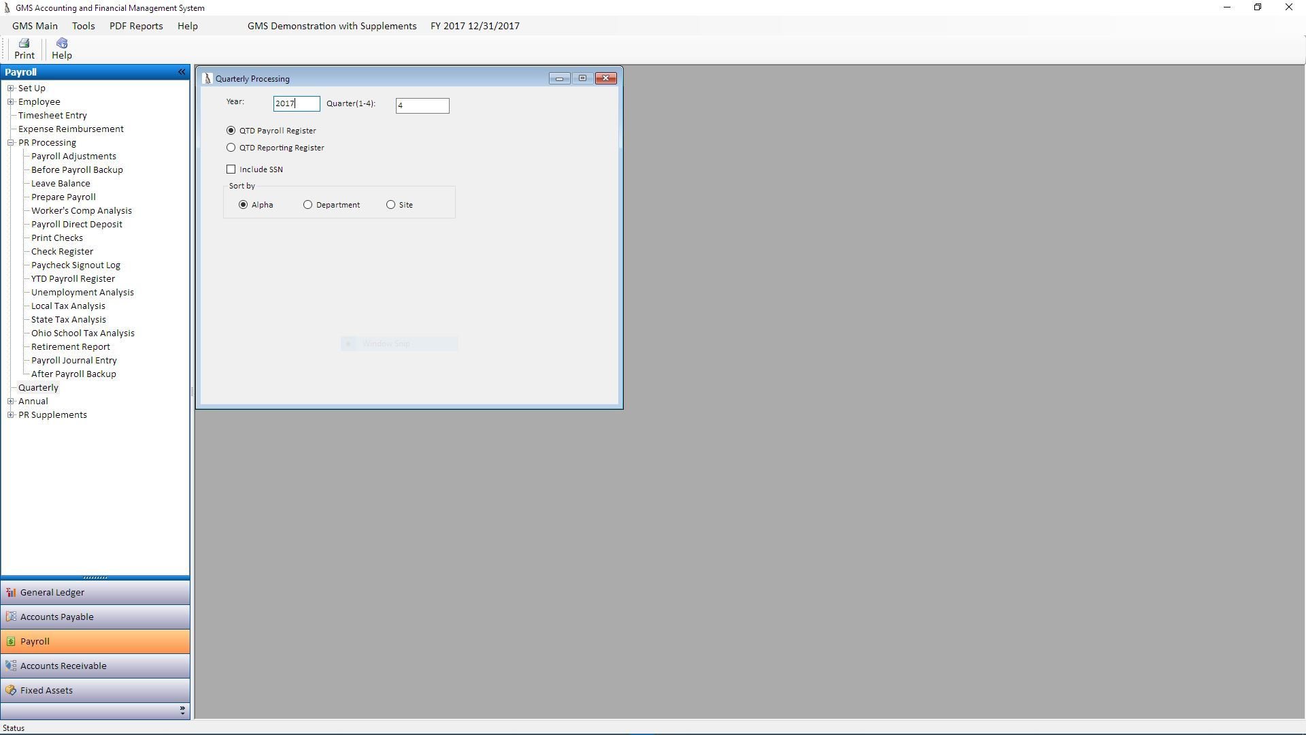
Task: Collapse the Payroll navigation panel
Action: [182, 72]
